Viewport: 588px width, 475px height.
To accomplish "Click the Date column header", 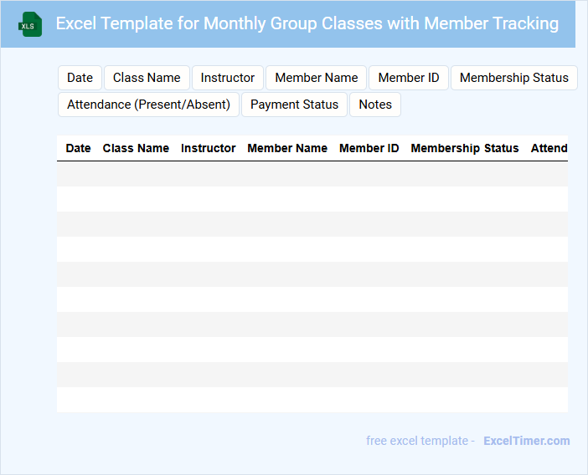I will [x=78, y=148].
